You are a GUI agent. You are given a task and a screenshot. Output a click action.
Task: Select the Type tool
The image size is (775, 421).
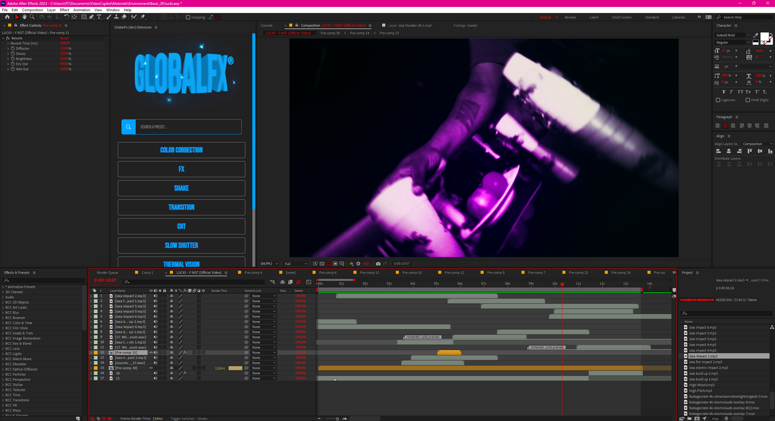tap(99, 17)
